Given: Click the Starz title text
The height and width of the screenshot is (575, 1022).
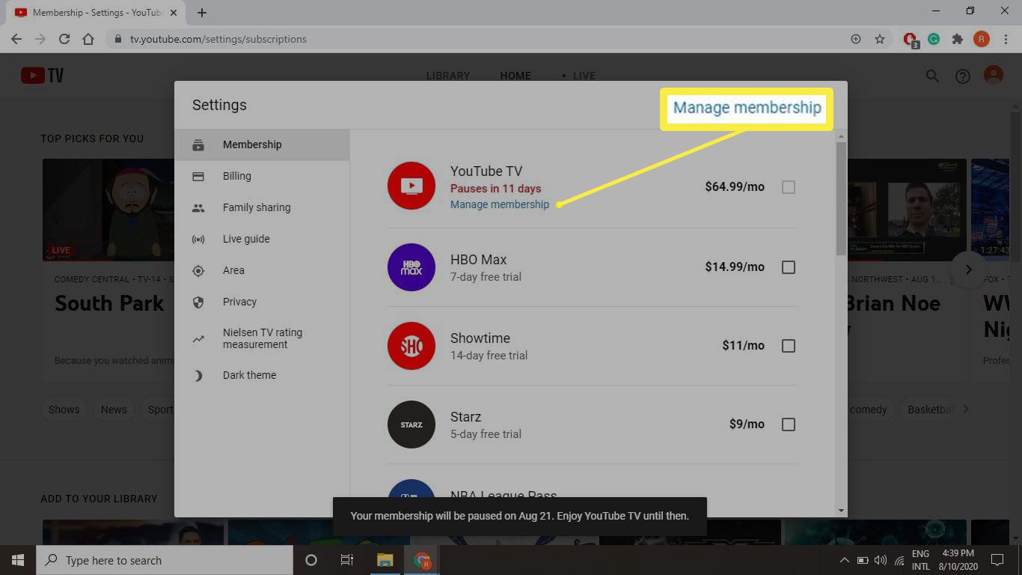Looking at the screenshot, I should click(465, 417).
